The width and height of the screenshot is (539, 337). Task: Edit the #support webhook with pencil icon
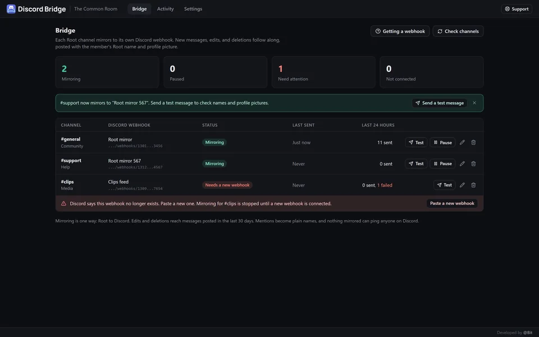(462, 163)
